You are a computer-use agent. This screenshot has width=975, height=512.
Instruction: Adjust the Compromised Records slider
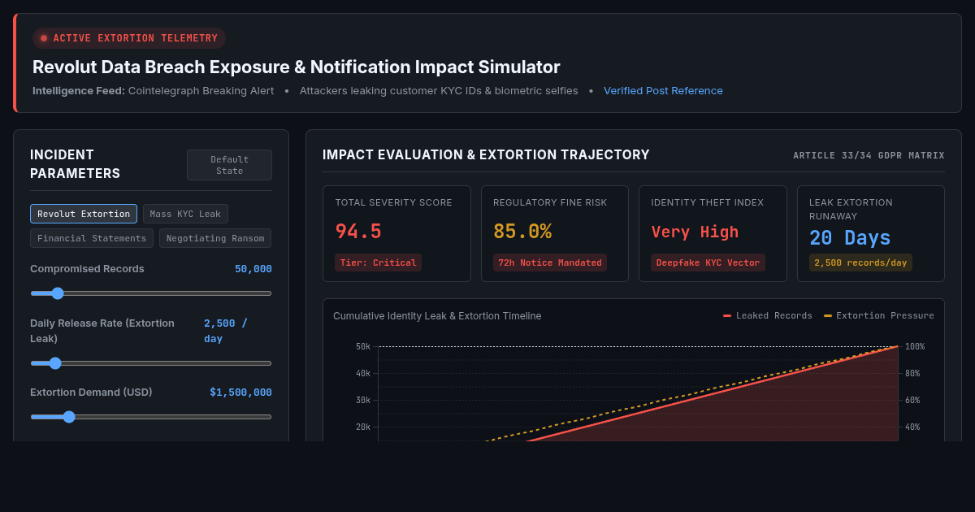tap(151, 293)
